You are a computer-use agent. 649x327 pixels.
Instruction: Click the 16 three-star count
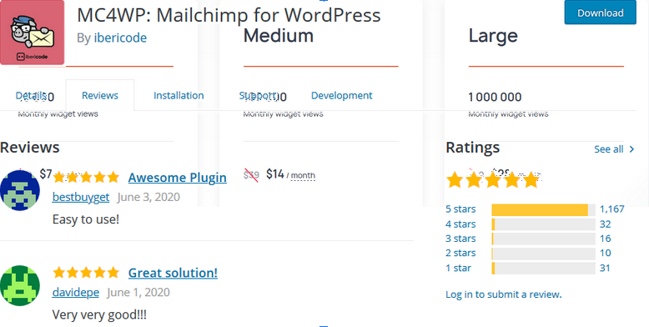(x=605, y=239)
